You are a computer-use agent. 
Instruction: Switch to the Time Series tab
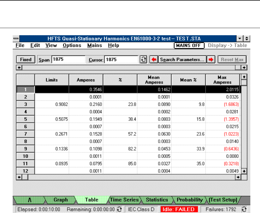coord(124,200)
